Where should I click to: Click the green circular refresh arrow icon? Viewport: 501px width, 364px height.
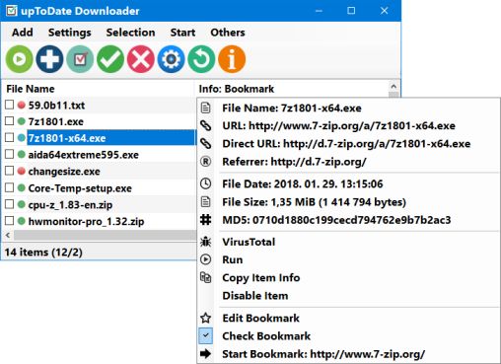201,59
